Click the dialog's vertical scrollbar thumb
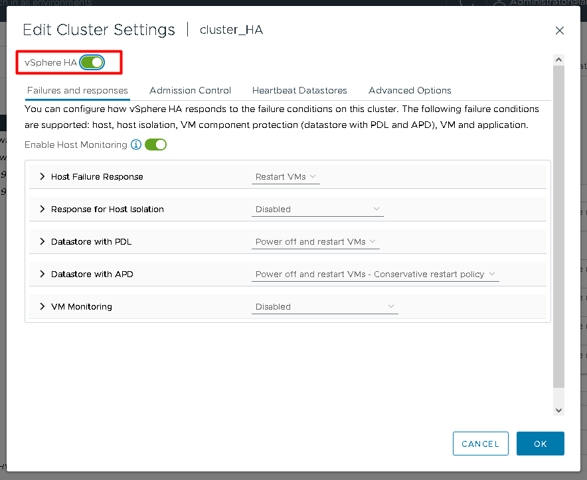Screen dimensions: 587x480 [558, 226]
